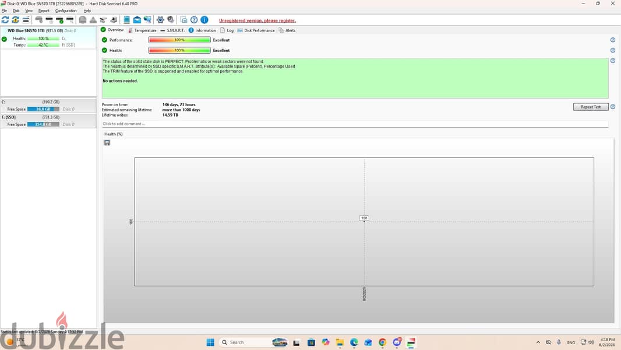
Task: Click the C: free space 36.8 GB bar
Action: pos(43,109)
